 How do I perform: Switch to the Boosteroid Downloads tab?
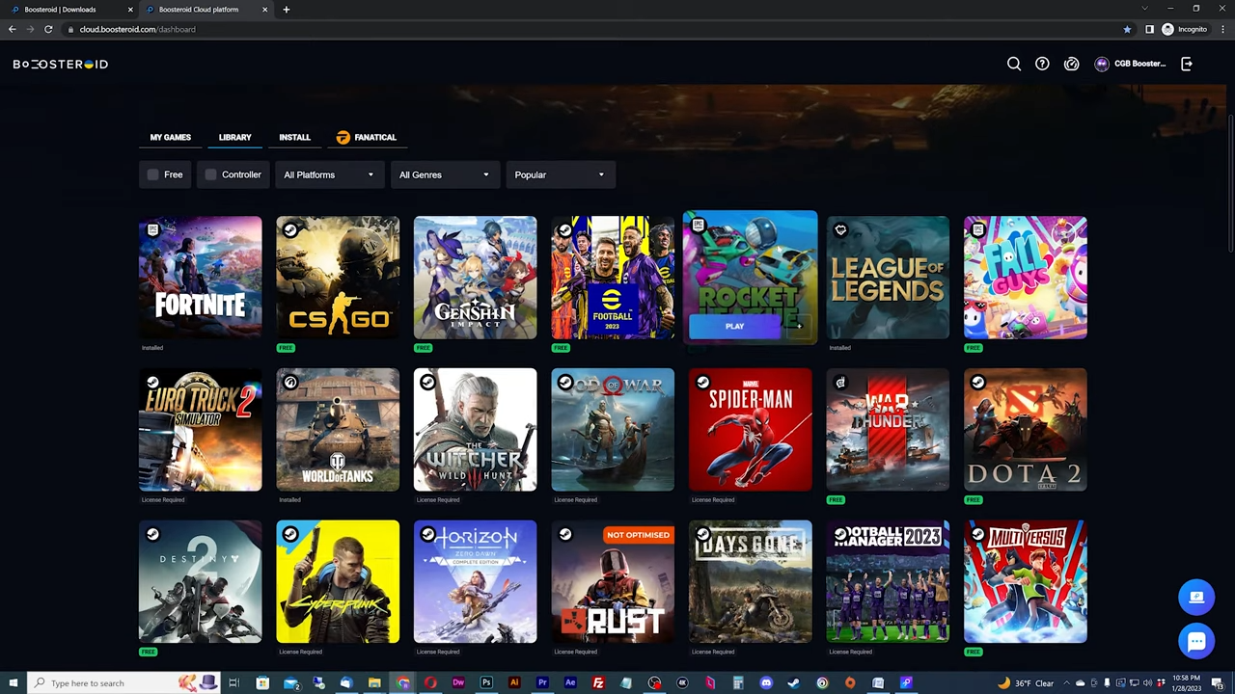(x=69, y=10)
